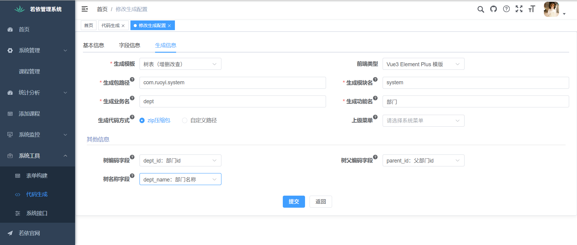Show help tooltip for 树名称字段
Screen dimensions: 577x245
(x=132, y=176)
